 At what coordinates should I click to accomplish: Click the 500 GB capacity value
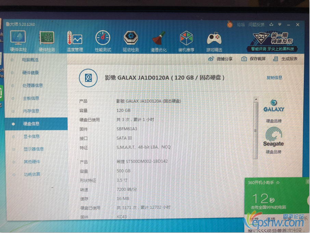[x=124, y=171]
